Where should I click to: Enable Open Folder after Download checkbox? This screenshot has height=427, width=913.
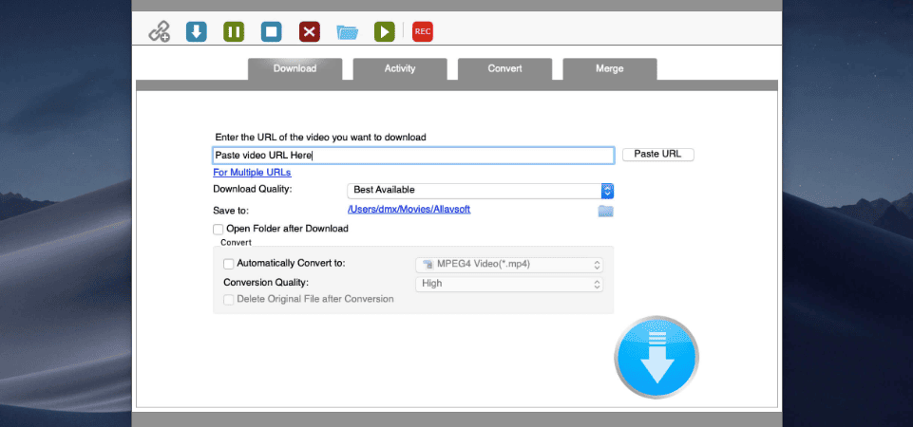click(218, 230)
